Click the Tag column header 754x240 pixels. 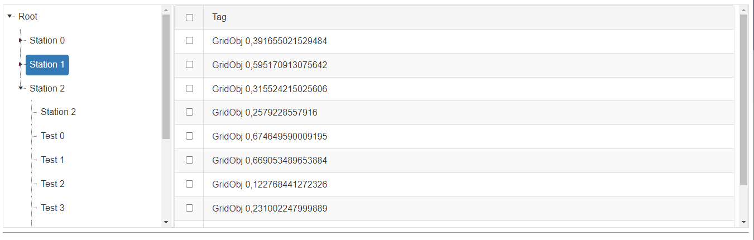[219, 17]
